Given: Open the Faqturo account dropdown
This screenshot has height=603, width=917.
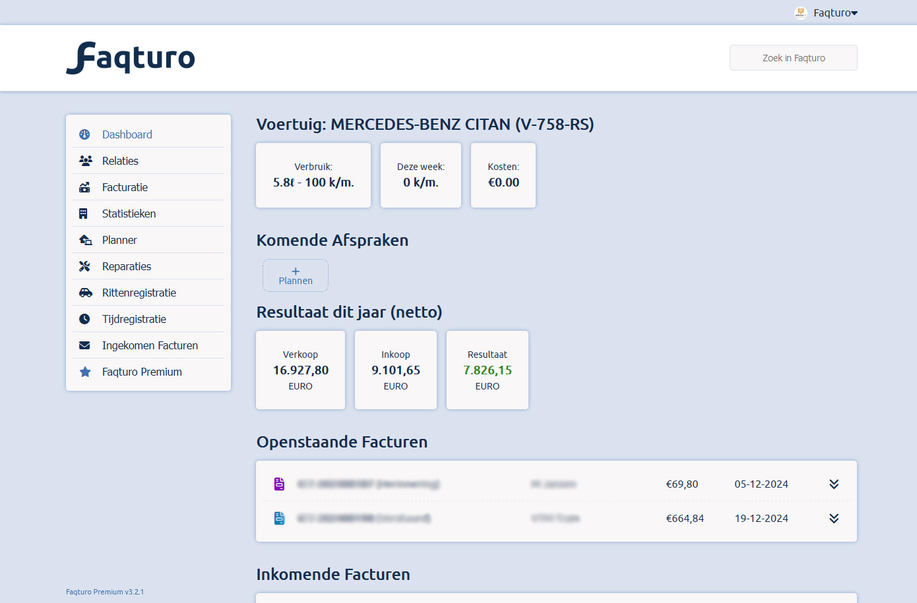Looking at the screenshot, I should 835,13.
